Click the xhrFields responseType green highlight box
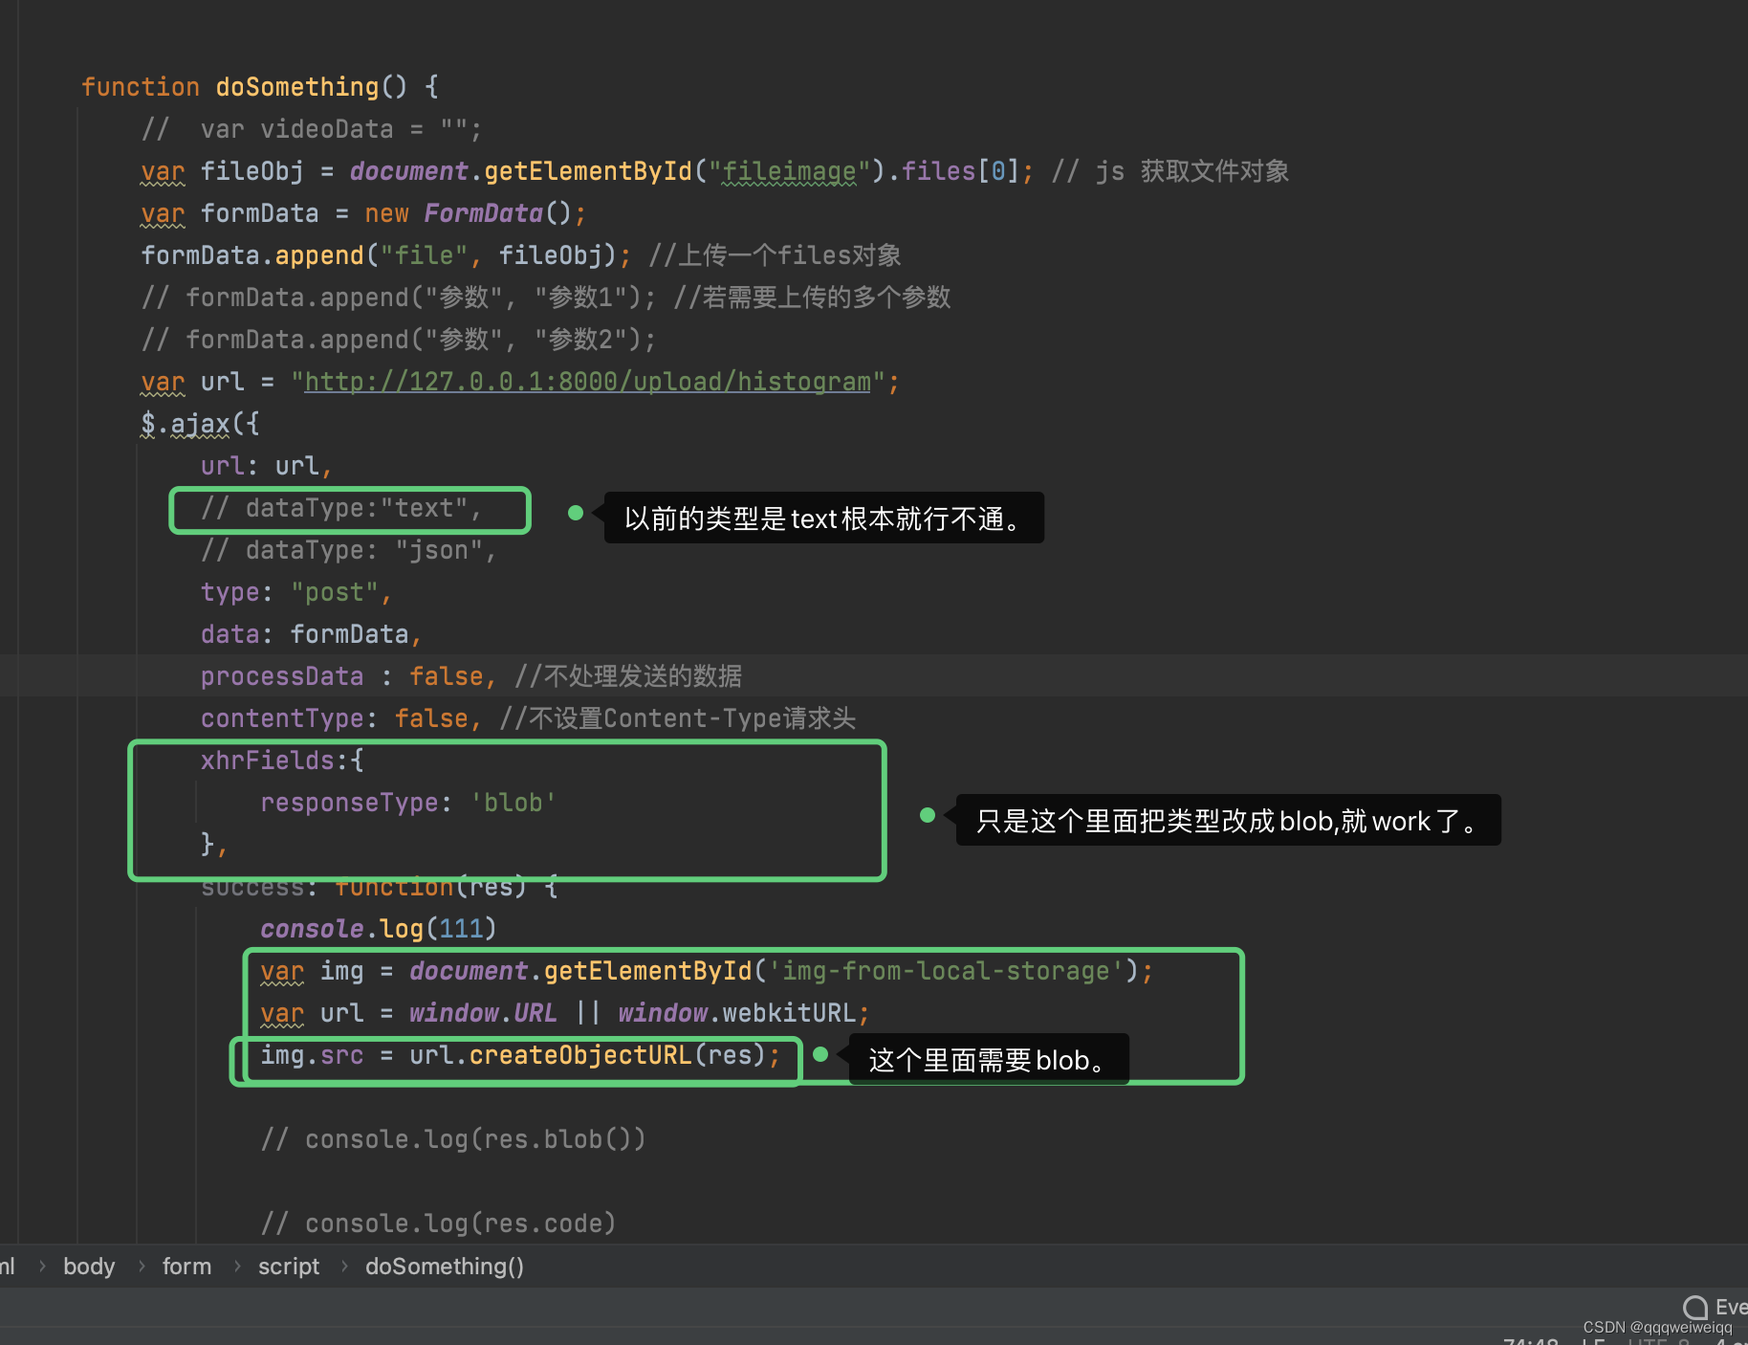This screenshot has width=1748, height=1345. (x=507, y=810)
